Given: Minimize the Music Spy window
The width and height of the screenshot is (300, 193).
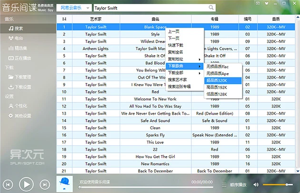Looking at the screenshot, I should tap(275, 3).
